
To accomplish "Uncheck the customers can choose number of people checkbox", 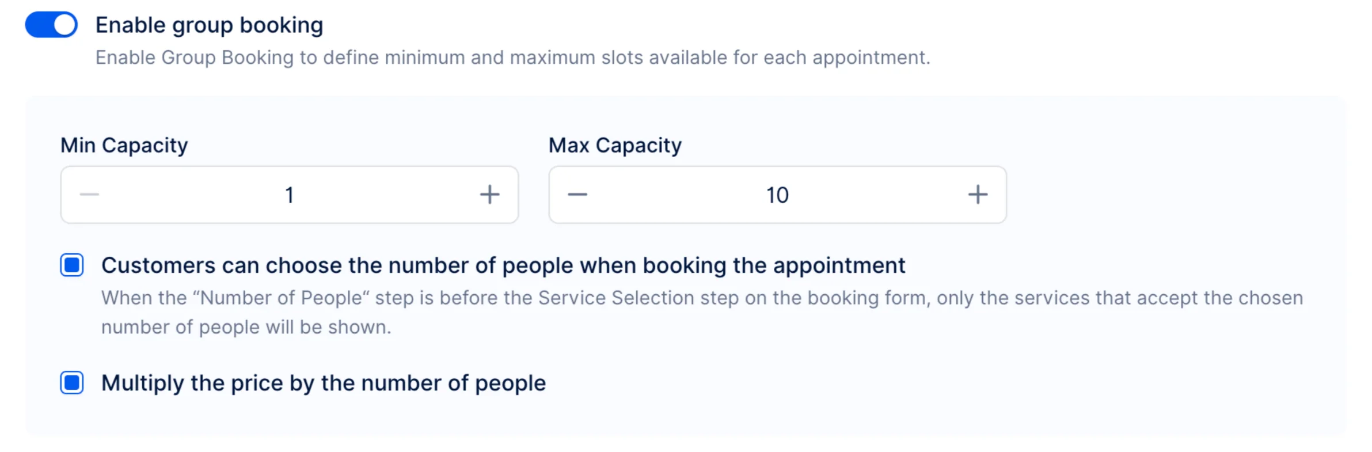I will point(72,265).
